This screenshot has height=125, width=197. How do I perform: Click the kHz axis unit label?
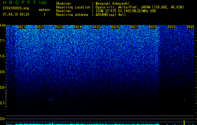(x=3, y=25)
